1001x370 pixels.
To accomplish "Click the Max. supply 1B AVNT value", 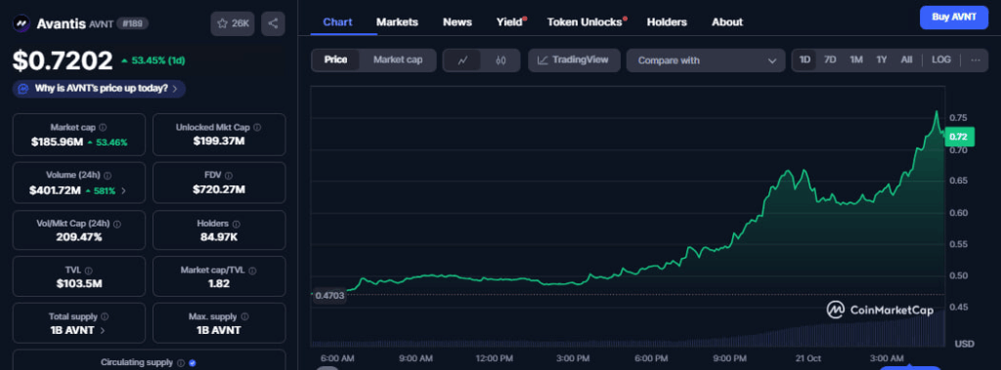I will [x=219, y=330].
